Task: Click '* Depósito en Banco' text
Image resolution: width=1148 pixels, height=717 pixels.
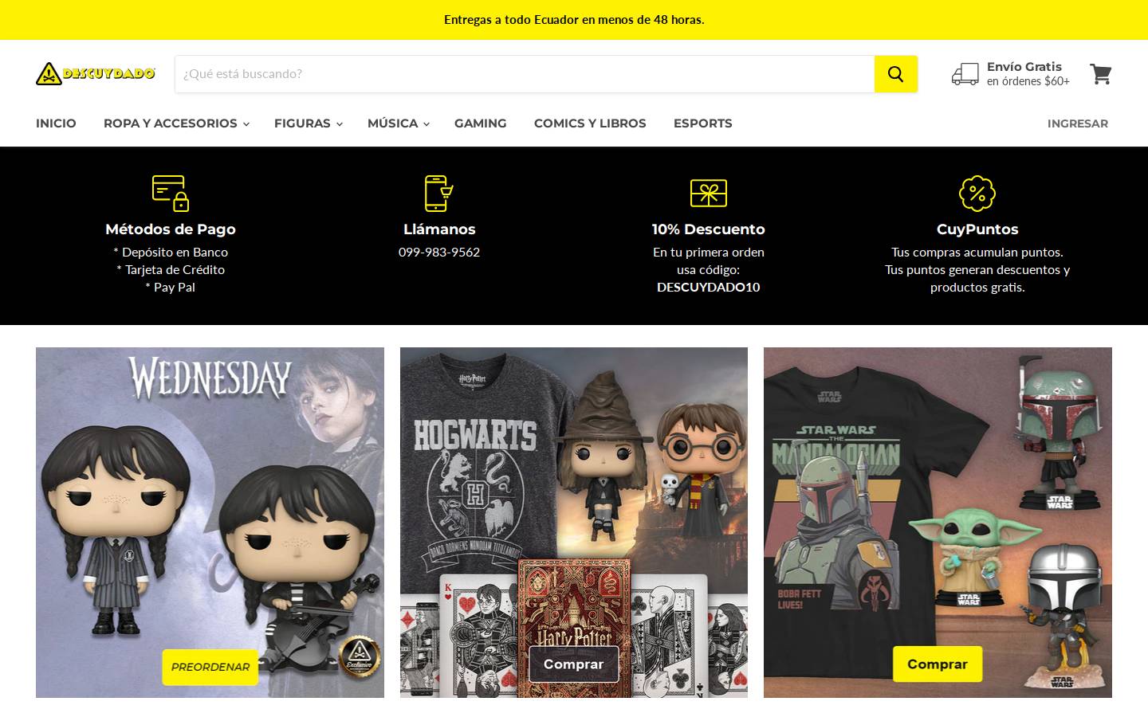Action: tap(171, 252)
